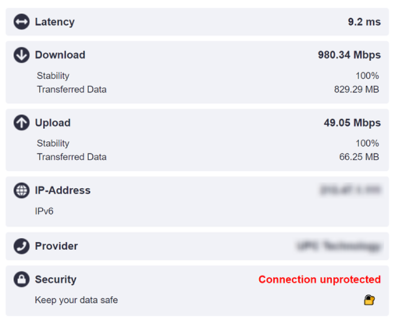Click the Latency double-arrow icon
Image resolution: width=395 pixels, height=324 pixels.
(21, 22)
